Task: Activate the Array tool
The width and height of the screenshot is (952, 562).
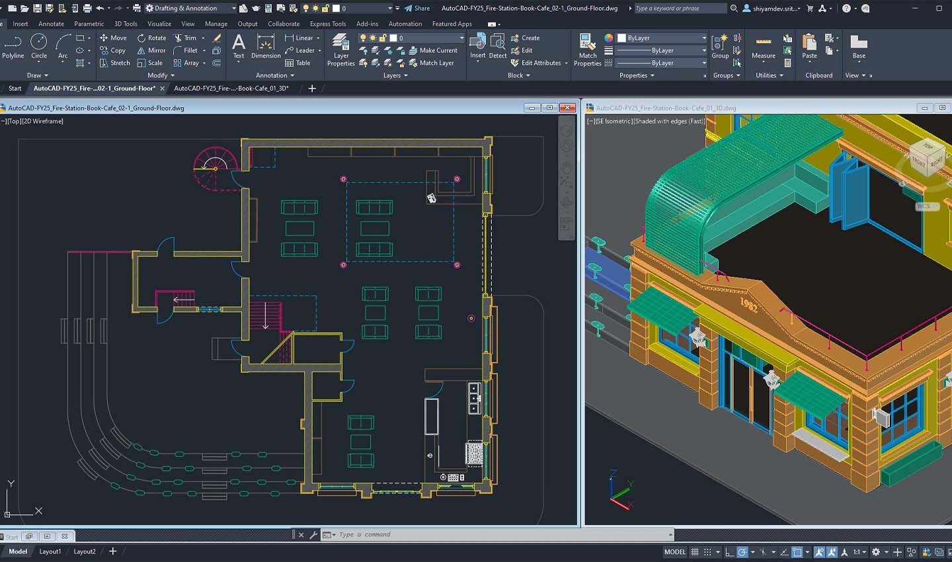Action: [x=186, y=63]
